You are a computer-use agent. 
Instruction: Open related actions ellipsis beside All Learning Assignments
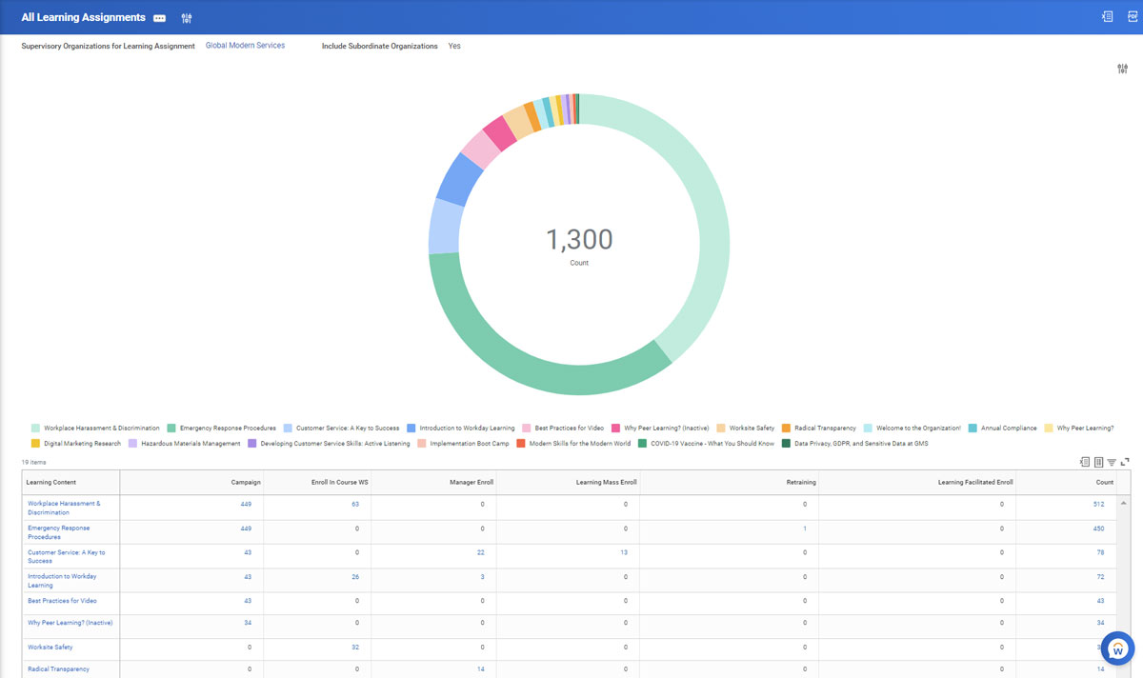(159, 18)
